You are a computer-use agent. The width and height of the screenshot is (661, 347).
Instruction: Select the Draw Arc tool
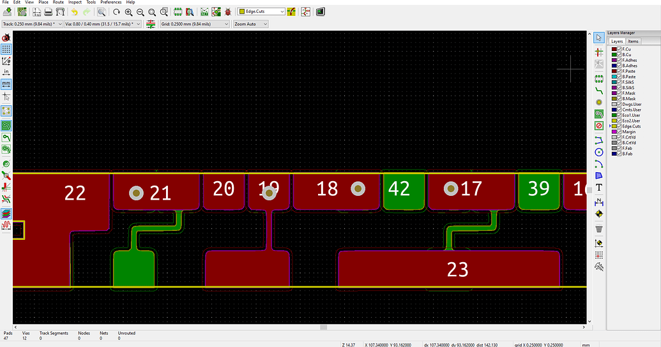[x=598, y=164]
